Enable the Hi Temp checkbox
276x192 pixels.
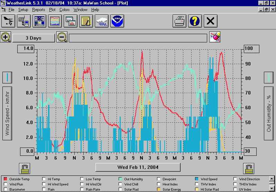44,179
